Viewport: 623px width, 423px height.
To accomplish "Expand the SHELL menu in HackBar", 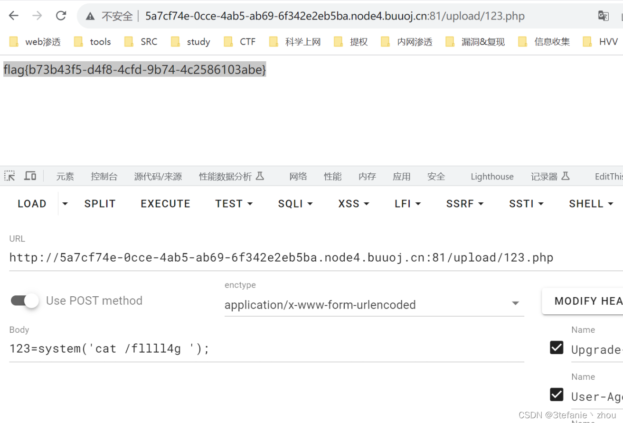I will pyautogui.click(x=591, y=204).
